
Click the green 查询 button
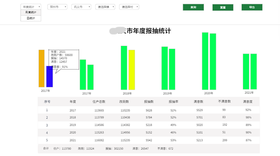pyautogui.click(x=193, y=7)
